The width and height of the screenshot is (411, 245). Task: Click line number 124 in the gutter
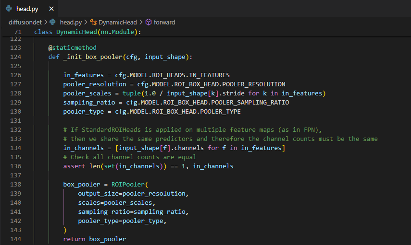click(x=15, y=57)
